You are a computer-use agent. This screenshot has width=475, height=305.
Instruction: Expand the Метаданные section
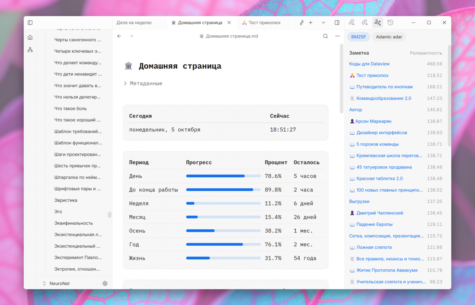[143, 83]
